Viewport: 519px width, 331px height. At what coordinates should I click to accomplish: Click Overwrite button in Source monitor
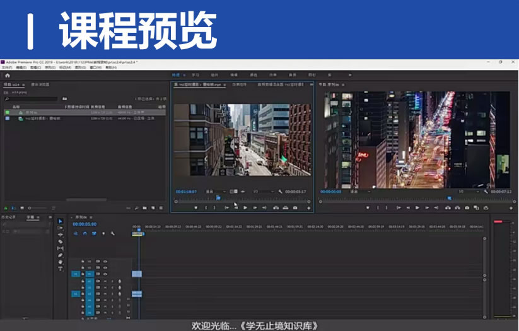click(x=285, y=208)
